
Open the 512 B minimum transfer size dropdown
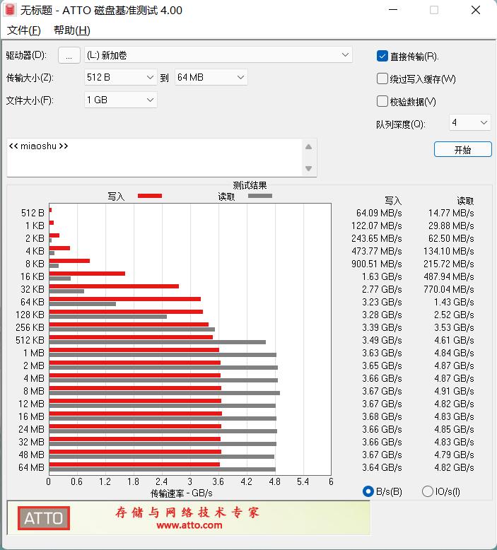coord(121,78)
